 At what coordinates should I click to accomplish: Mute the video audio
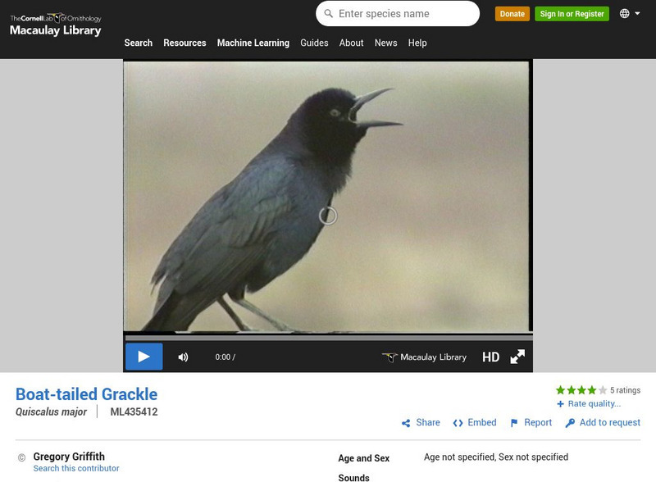(183, 357)
